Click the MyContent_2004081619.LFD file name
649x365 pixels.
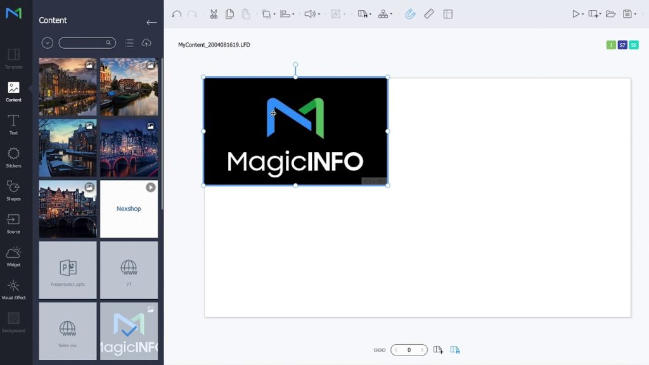[214, 45]
